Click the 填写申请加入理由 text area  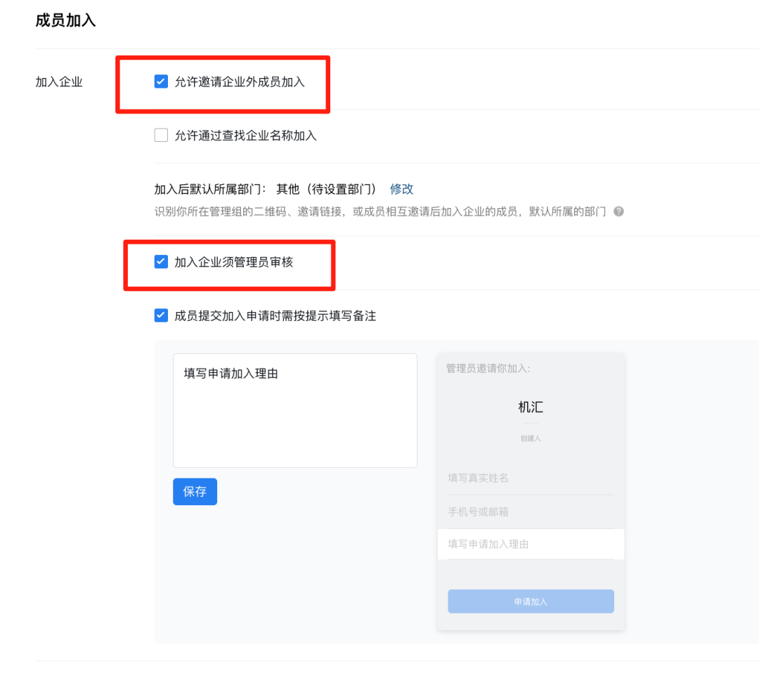294,410
